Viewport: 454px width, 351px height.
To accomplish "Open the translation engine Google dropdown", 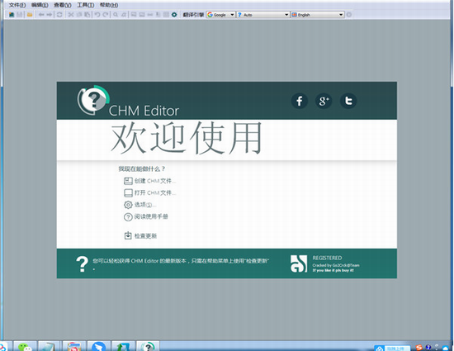I will (220, 15).
